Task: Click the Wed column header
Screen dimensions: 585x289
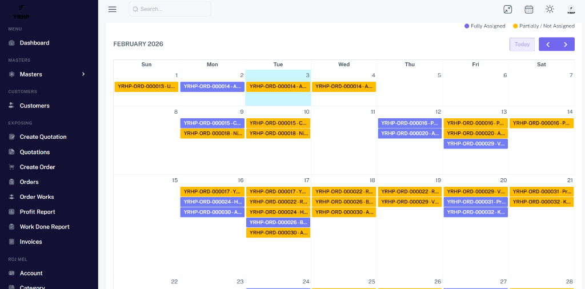Action: [x=343, y=65]
